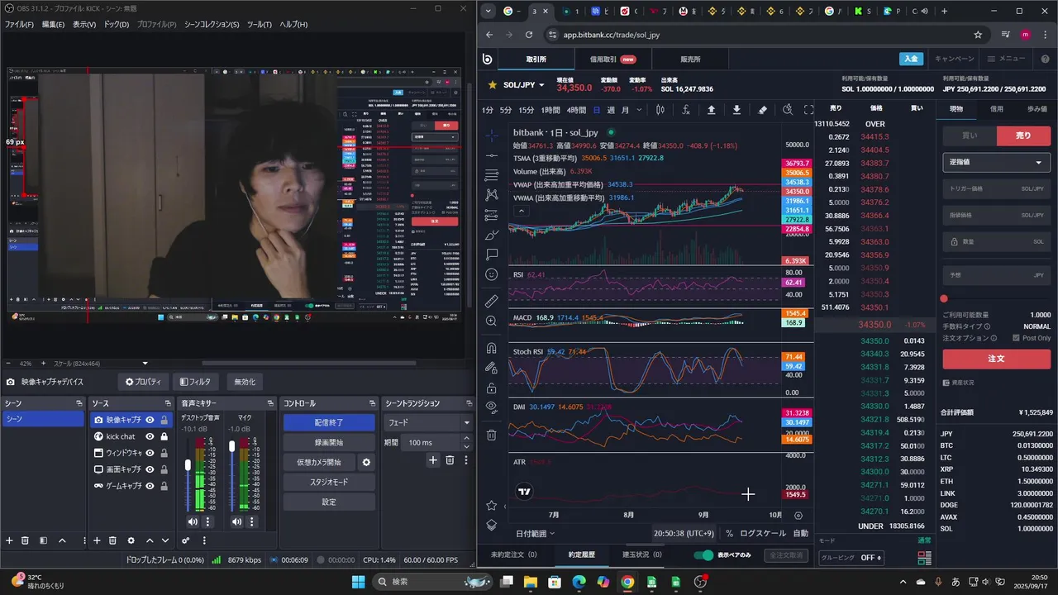
Task: Open the forecasting and measurement tools
Action: (x=492, y=215)
